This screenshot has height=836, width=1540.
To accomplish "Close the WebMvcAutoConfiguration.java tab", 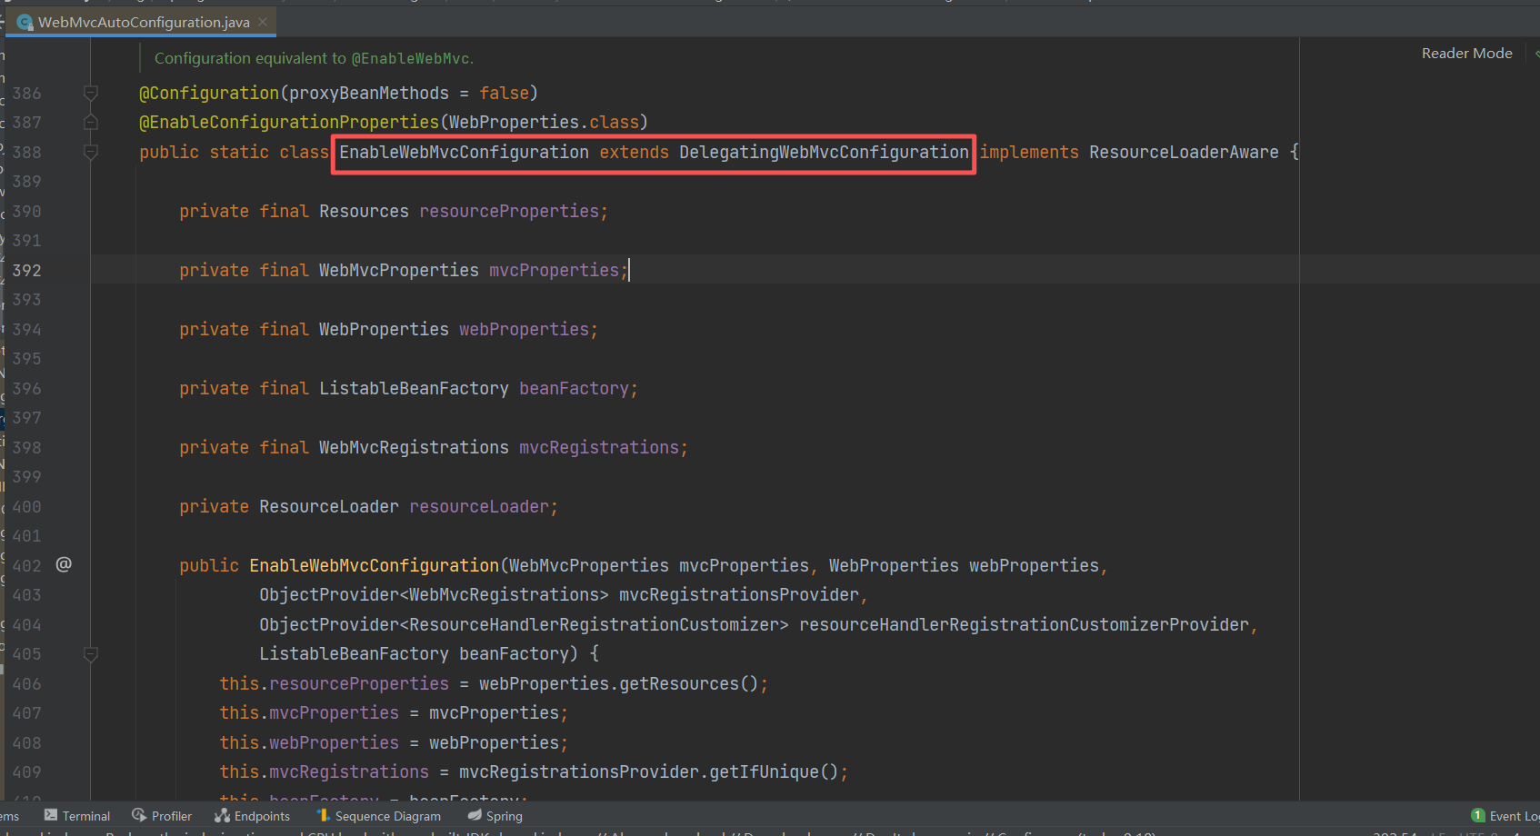I will coord(263,22).
